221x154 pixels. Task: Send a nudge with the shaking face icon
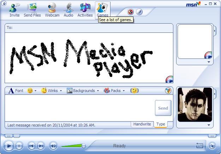click(x=135, y=91)
